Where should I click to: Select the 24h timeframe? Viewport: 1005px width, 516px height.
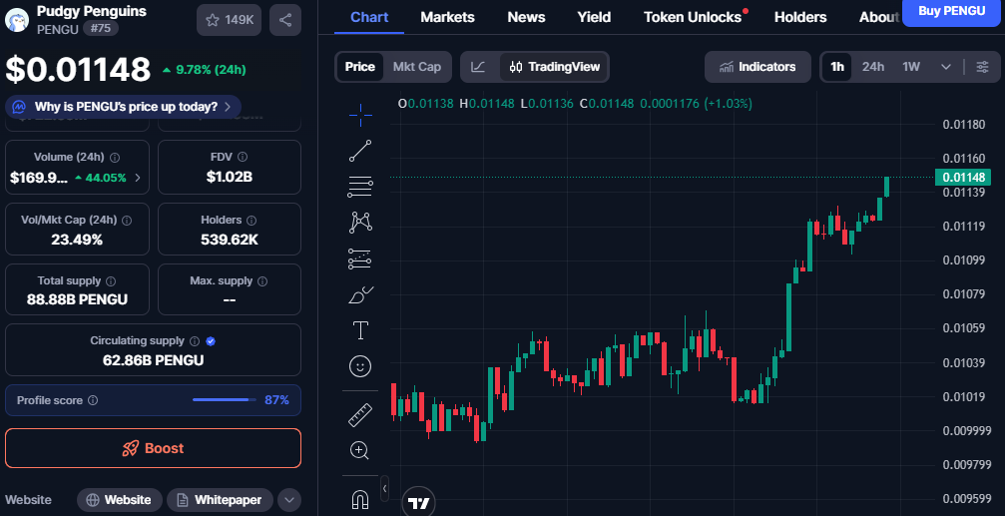point(873,67)
